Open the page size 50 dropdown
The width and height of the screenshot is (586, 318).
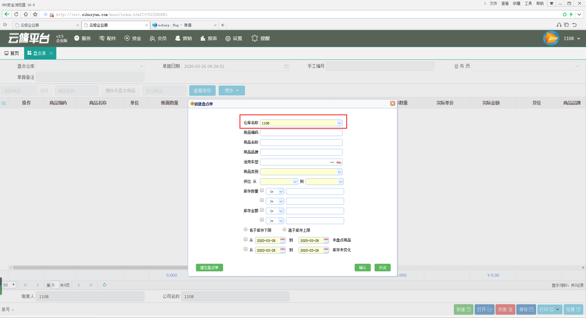pos(9,285)
